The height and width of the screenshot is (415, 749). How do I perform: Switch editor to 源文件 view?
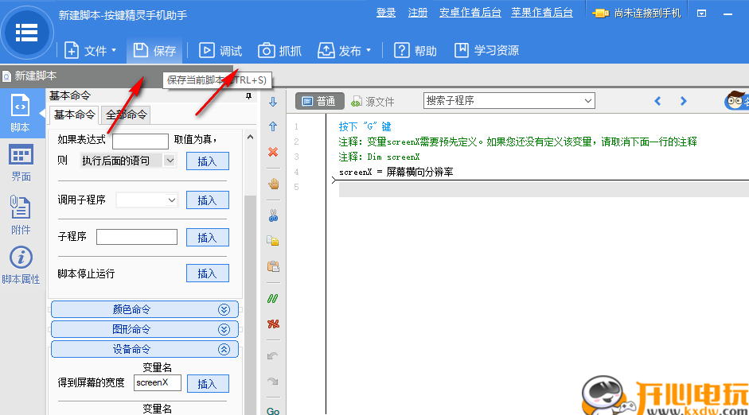pyautogui.click(x=373, y=101)
